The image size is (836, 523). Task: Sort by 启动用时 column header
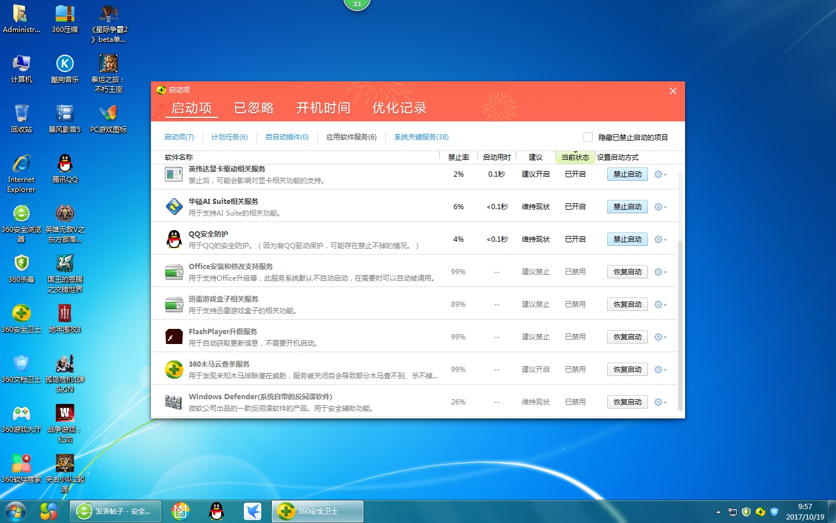tap(497, 157)
